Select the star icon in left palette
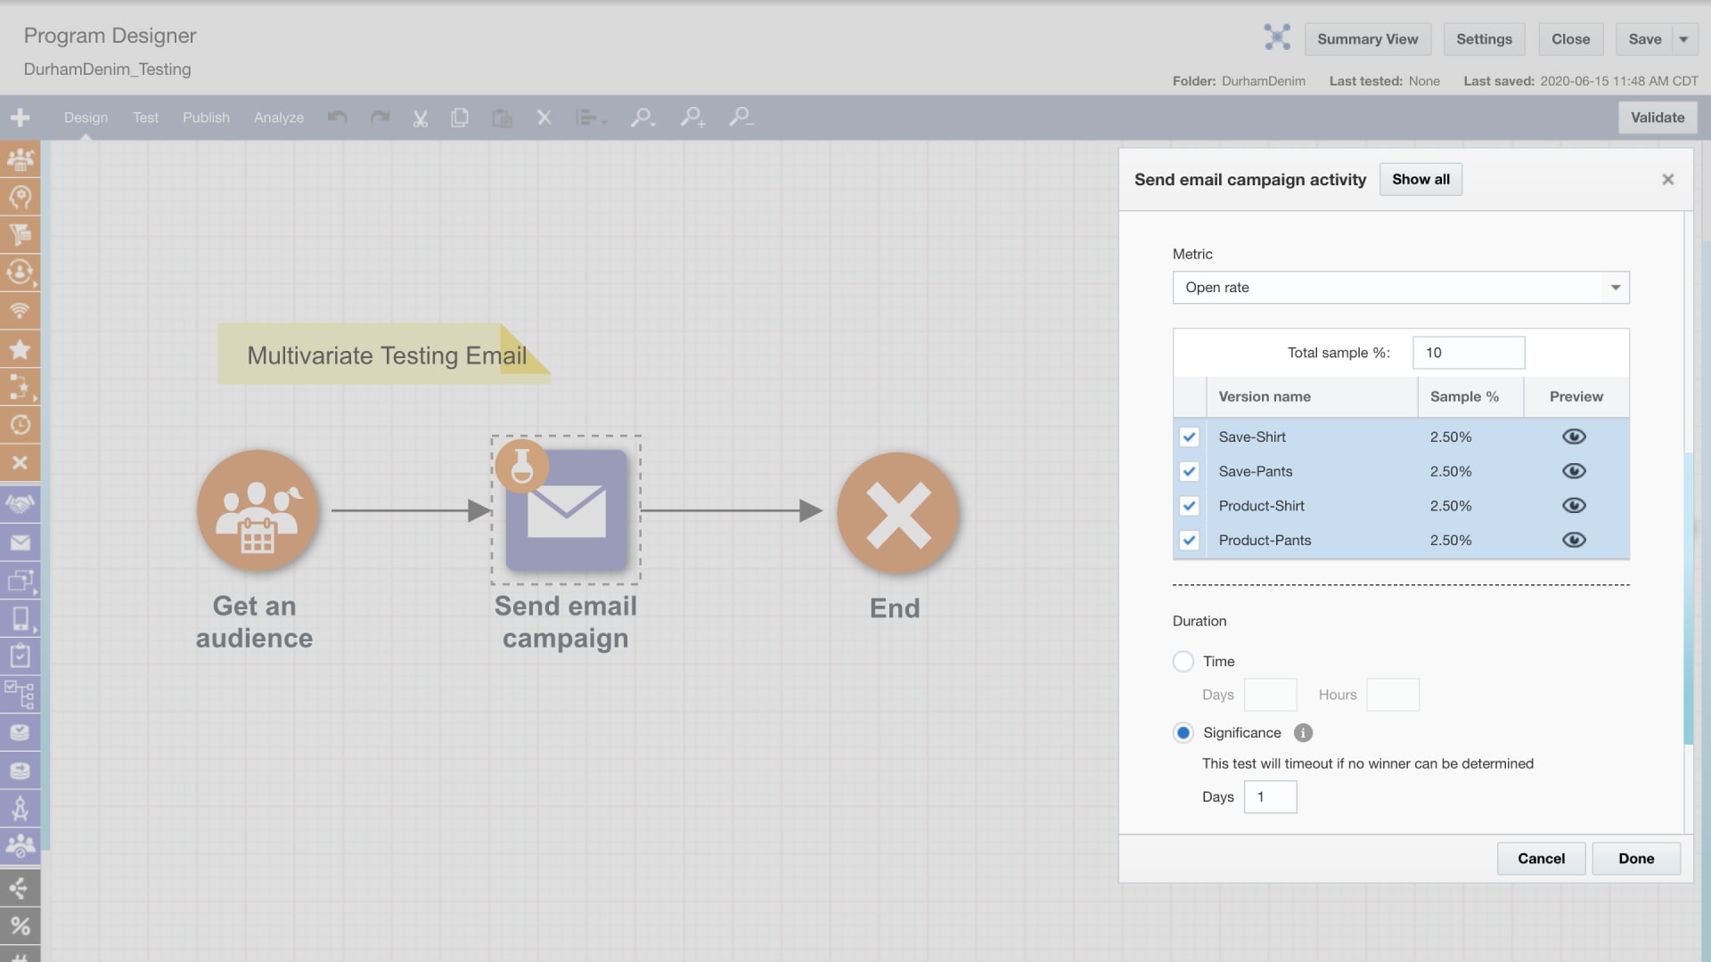The width and height of the screenshot is (1711, 962). click(20, 349)
